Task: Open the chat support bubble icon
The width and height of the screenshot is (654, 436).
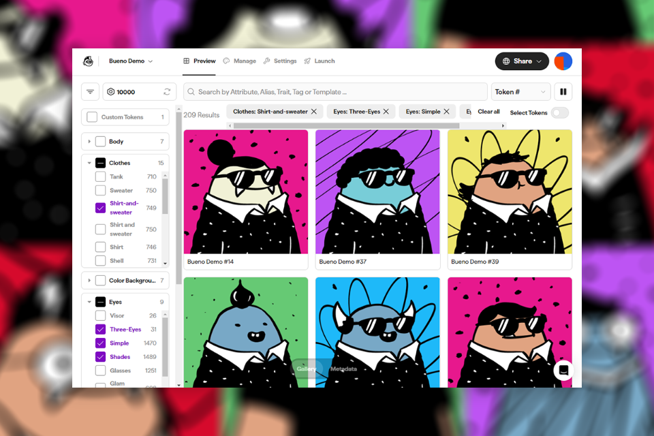Action: click(563, 371)
